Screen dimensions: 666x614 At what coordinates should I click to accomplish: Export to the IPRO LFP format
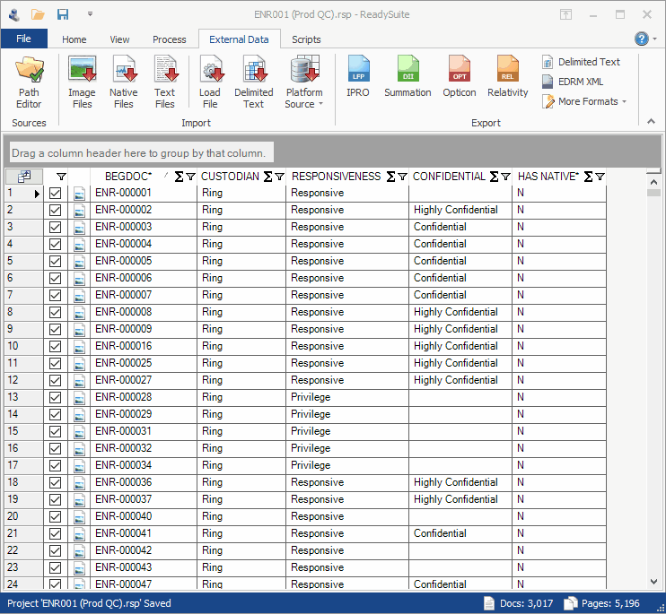click(358, 77)
